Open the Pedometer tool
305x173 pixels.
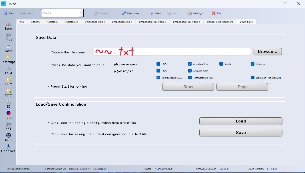(x=8, y=148)
